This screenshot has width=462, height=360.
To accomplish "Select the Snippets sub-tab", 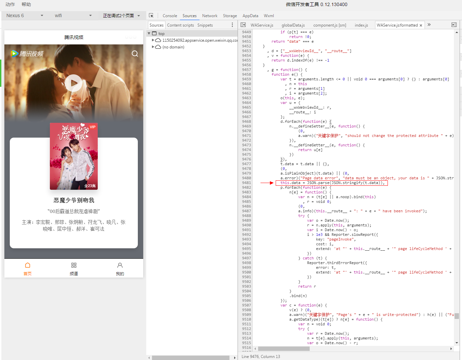I will click(205, 25).
